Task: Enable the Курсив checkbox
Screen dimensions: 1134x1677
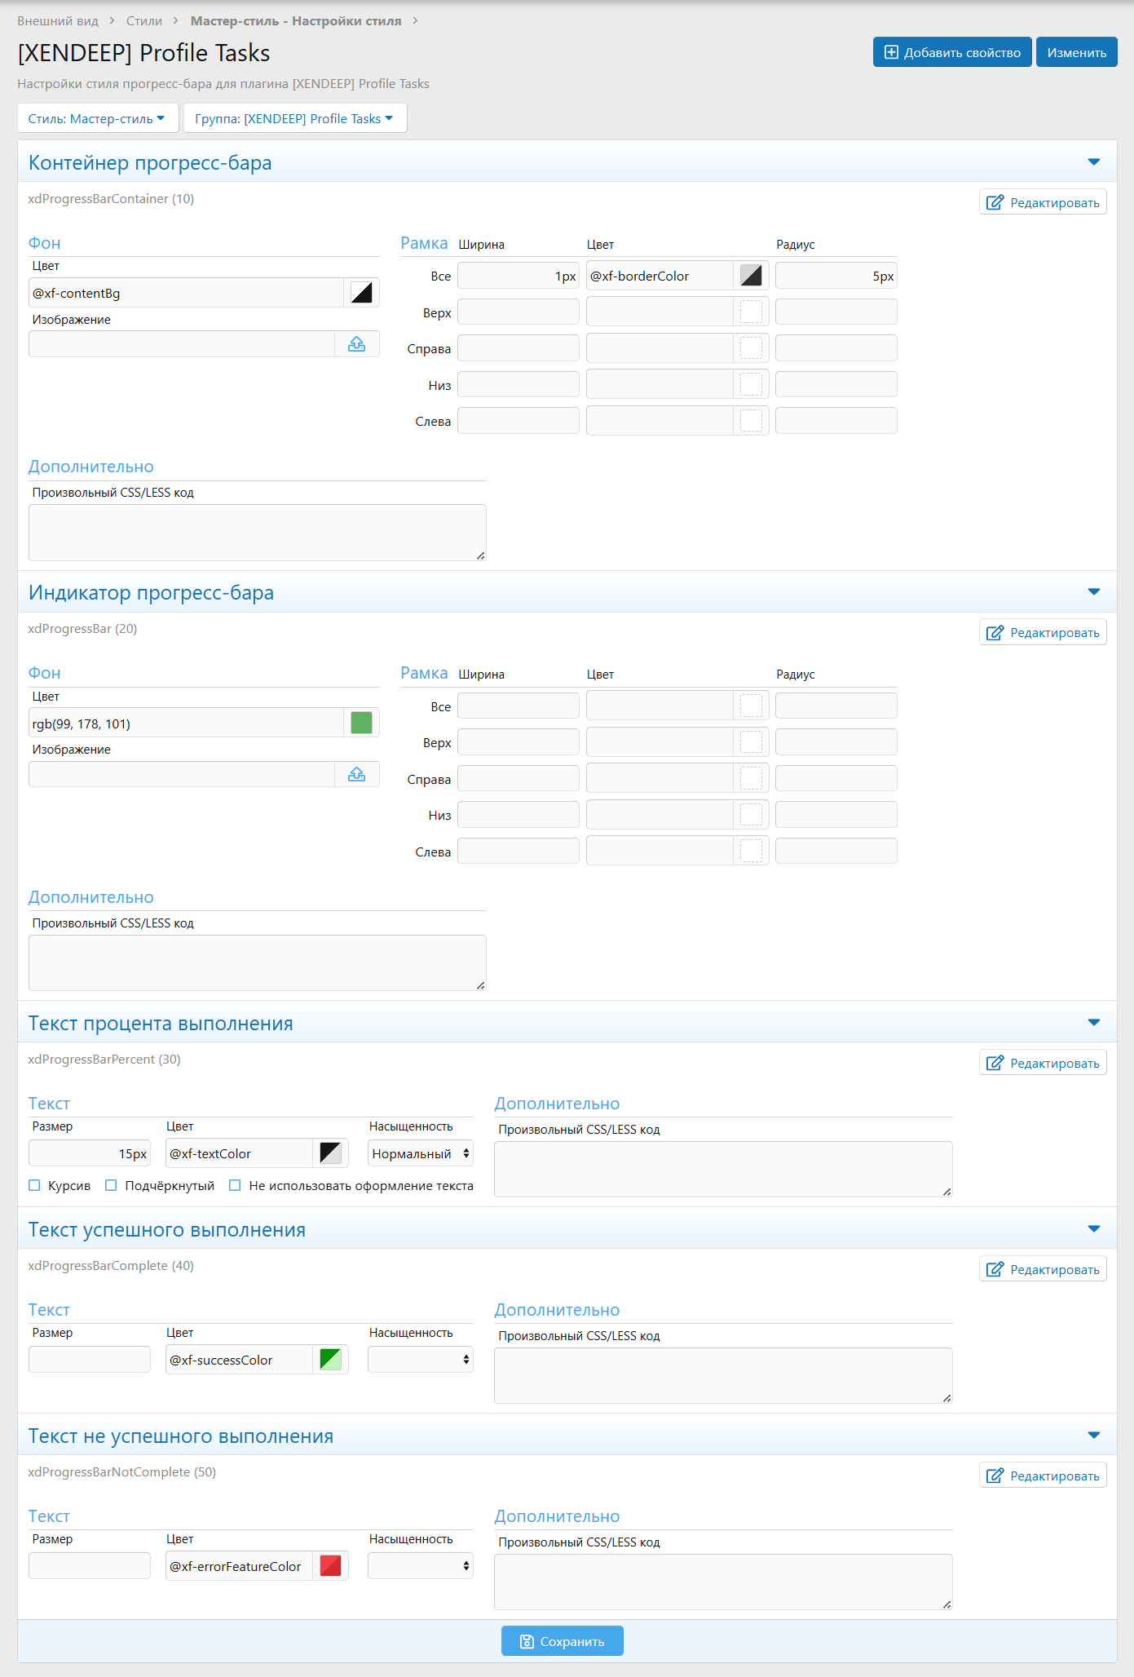Action: tap(34, 1185)
